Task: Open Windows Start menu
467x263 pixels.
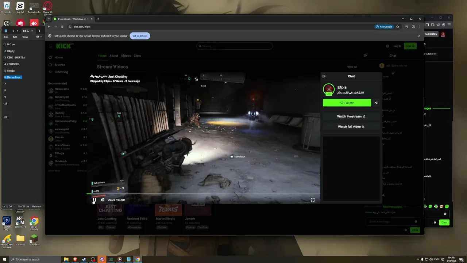Action: (x=4, y=259)
